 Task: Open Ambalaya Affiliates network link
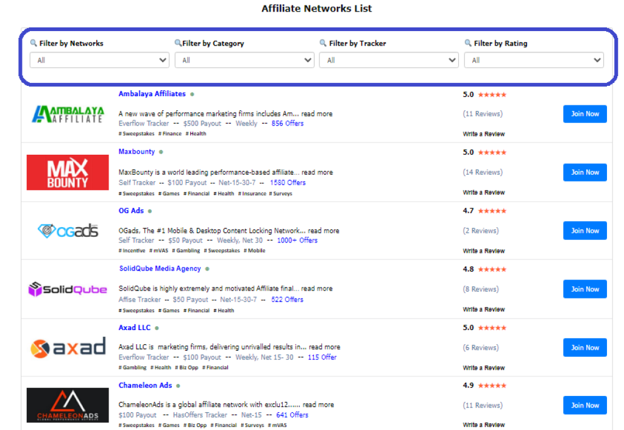152,94
